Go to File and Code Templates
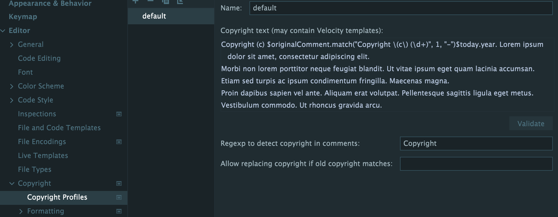Image resolution: width=558 pixels, height=217 pixels. (59, 128)
